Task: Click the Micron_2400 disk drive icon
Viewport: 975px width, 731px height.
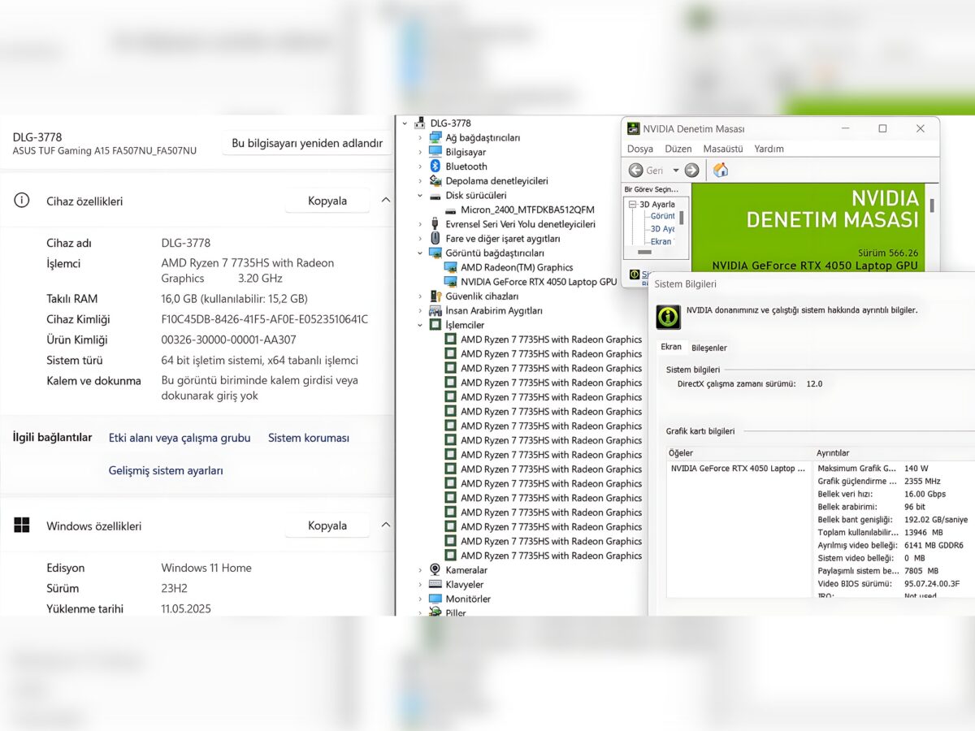Action: pos(451,210)
